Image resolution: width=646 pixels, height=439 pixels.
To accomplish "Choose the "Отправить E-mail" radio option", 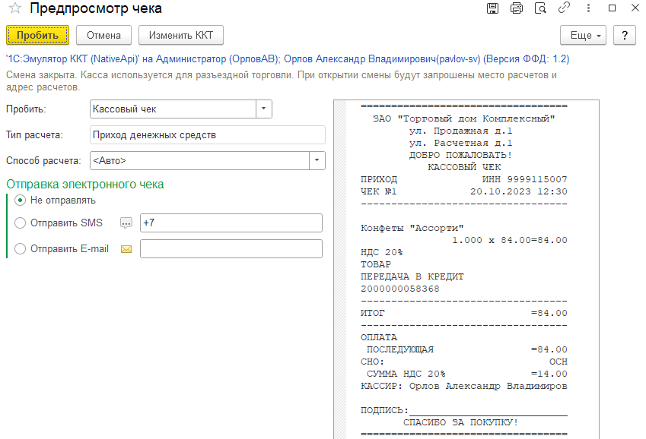I will [x=20, y=249].
